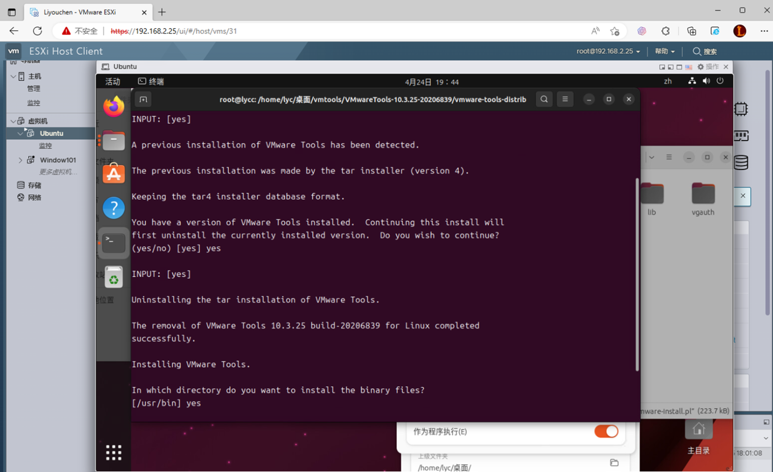Open the root@192.168.2.25 user dropdown
The image size is (773, 472).
pos(608,51)
